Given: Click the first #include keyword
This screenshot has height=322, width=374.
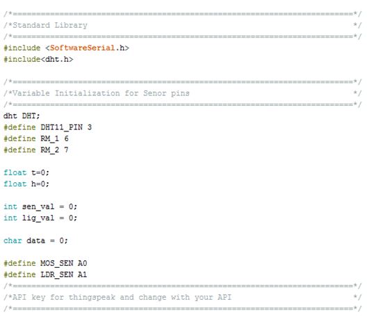Looking at the screenshot, I should [x=22, y=48].
